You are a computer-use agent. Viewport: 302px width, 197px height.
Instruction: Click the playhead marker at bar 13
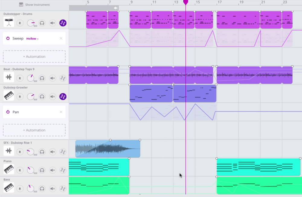tap(185, 2)
